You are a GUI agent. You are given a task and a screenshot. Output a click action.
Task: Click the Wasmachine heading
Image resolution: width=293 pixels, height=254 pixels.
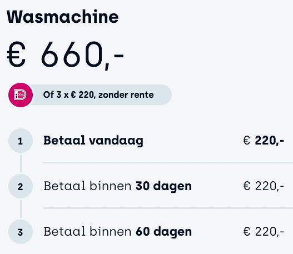pyautogui.click(x=63, y=17)
